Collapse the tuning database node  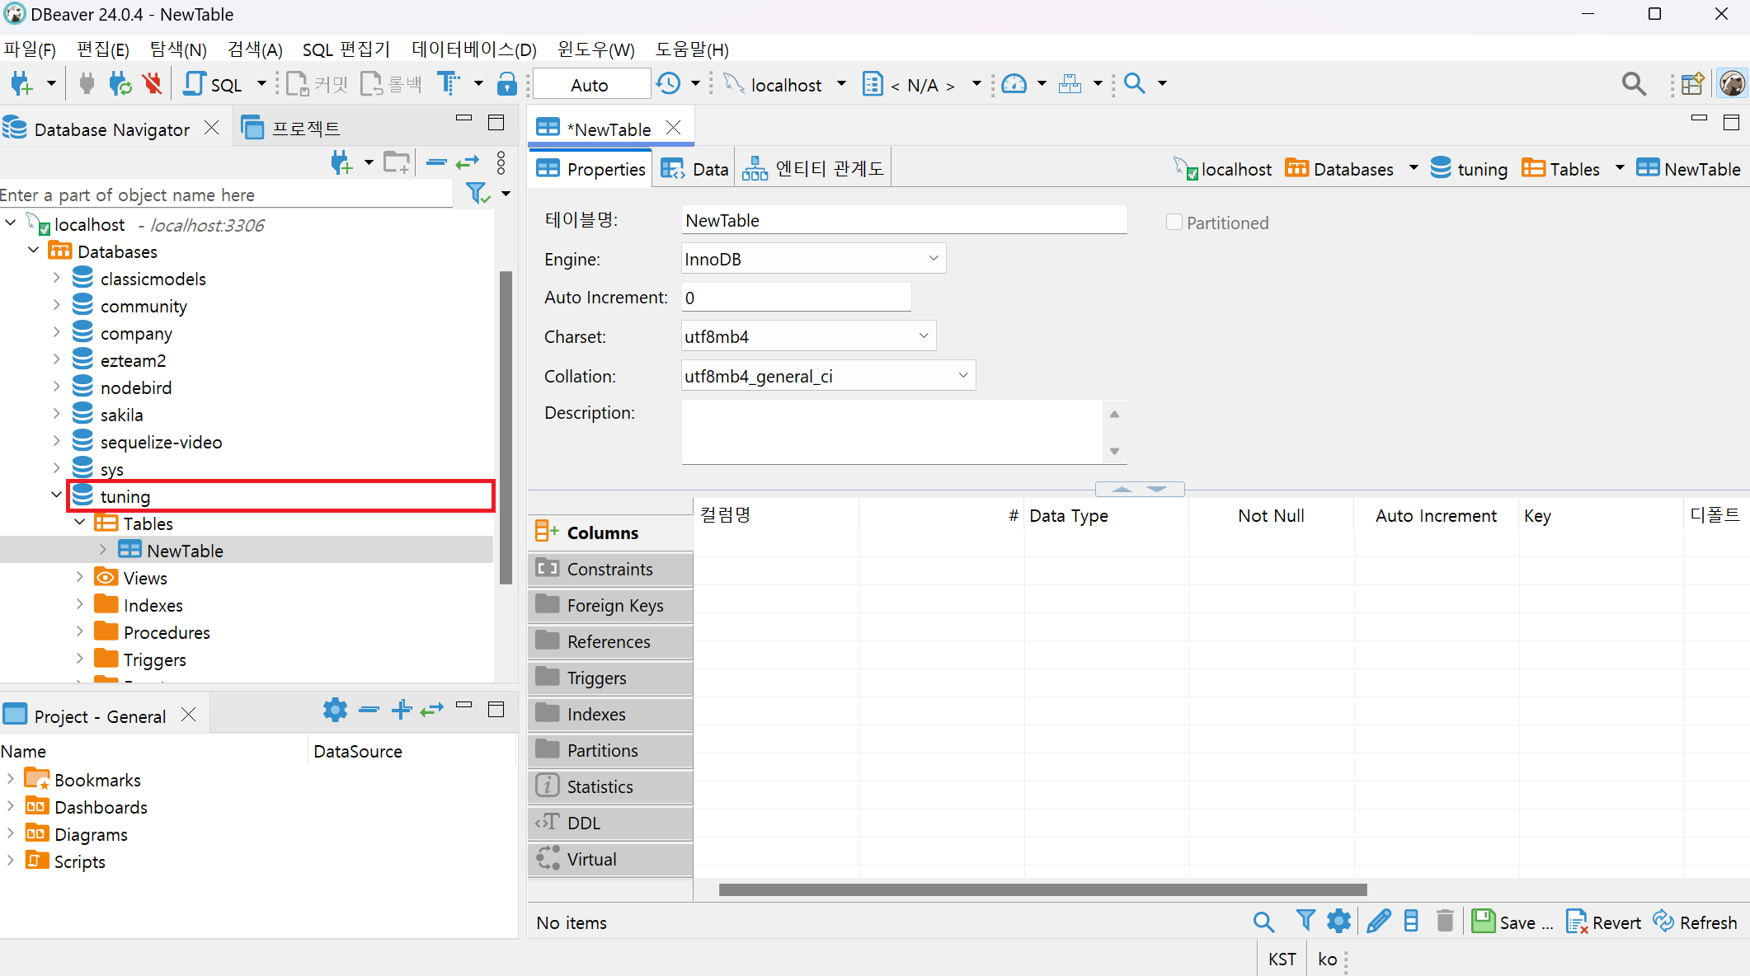56,495
